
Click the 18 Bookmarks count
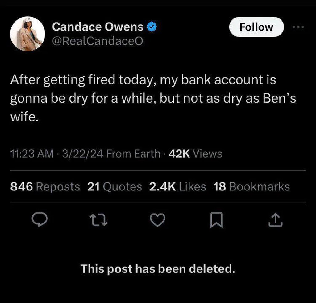(x=252, y=186)
